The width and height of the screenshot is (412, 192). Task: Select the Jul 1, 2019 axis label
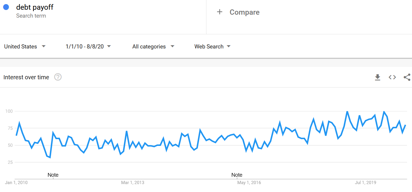pos(366,183)
